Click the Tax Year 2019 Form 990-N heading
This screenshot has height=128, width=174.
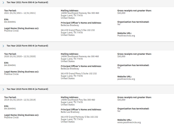click(27, 89)
